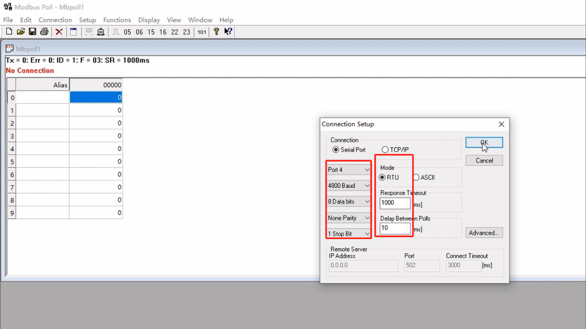Save the current Mbpoll1 document
This screenshot has width=586, height=329.
(x=32, y=31)
